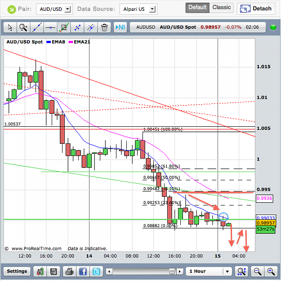Click the 0.99033 blue price label
The width and height of the screenshot is (281, 281).
tap(266, 218)
